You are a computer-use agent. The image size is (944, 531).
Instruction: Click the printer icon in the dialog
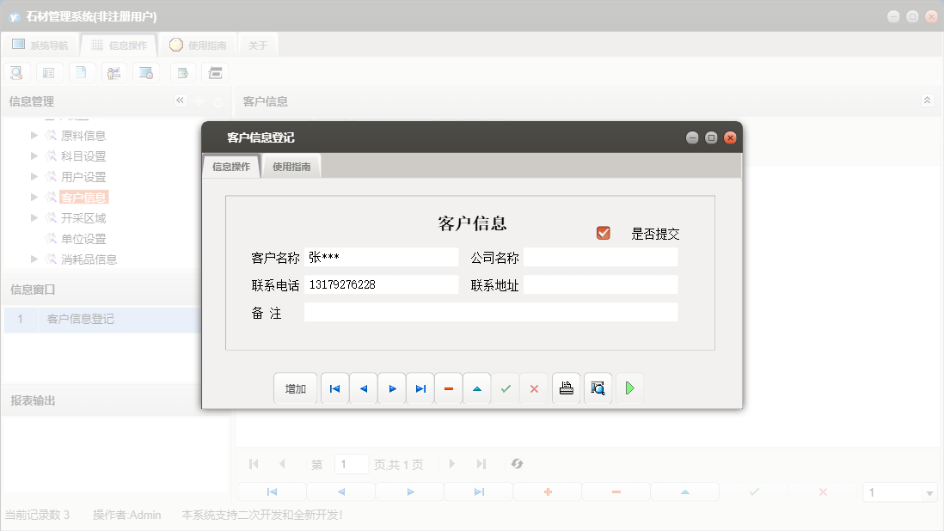566,388
